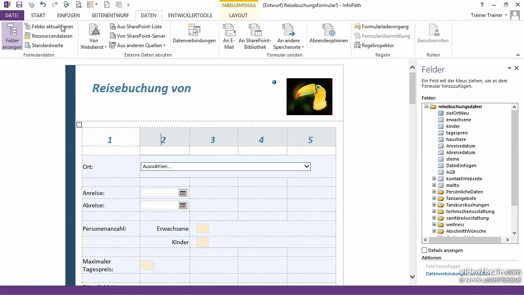Submit form An E-Mail
The width and height of the screenshot is (524, 295).
229,37
